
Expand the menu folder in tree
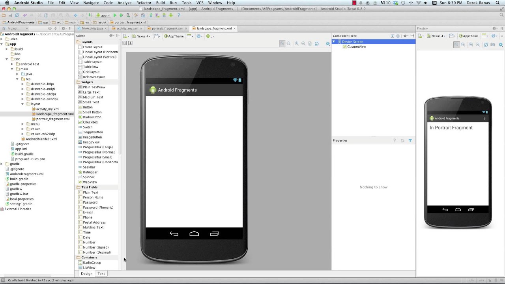[x=22, y=124]
